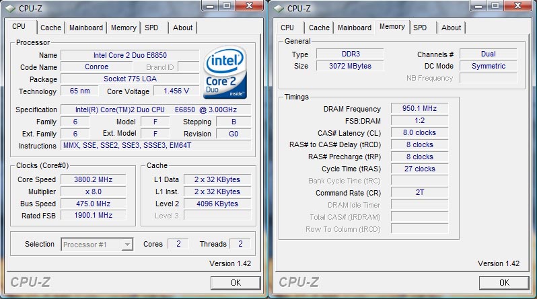Open Mainboard tab in left CPU-Z window
Viewport: 537px width, 299px height.
coord(86,28)
